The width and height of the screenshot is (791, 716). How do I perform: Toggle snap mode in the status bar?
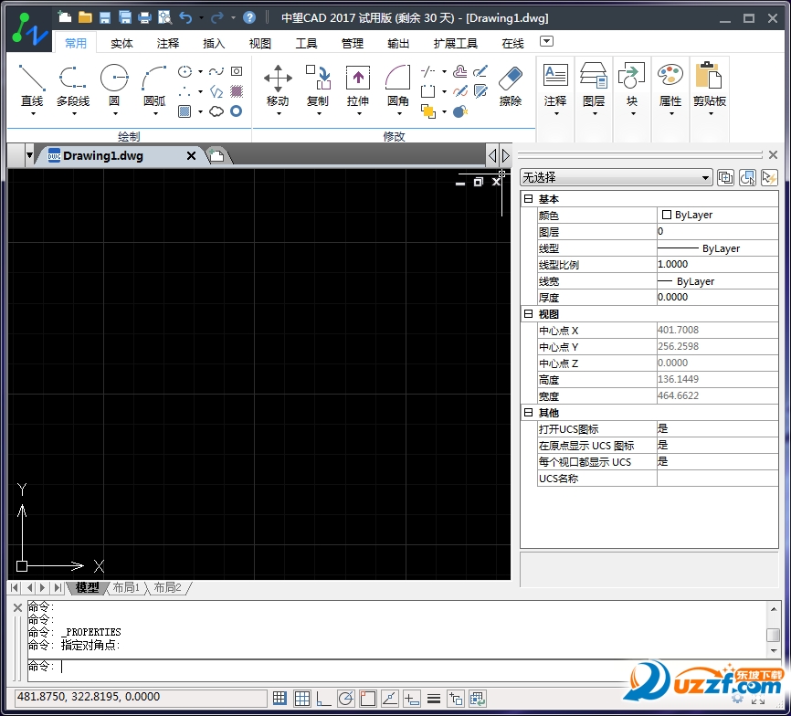coord(280,699)
